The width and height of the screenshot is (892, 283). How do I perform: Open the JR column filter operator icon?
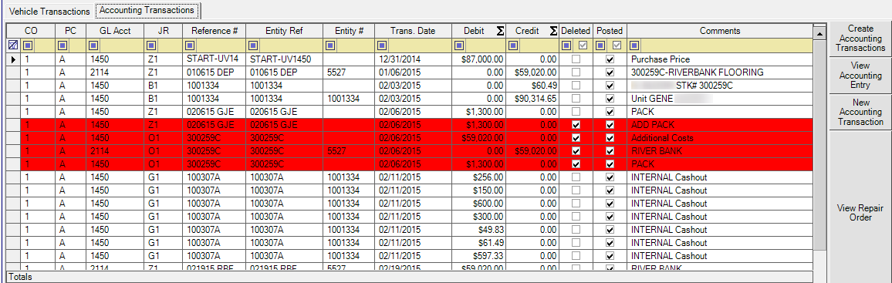[x=150, y=45]
